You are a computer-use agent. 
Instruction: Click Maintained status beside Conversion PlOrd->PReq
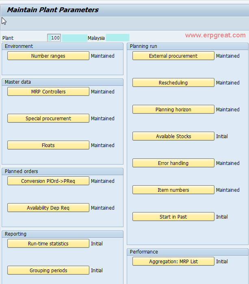click(x=103, y=181)
